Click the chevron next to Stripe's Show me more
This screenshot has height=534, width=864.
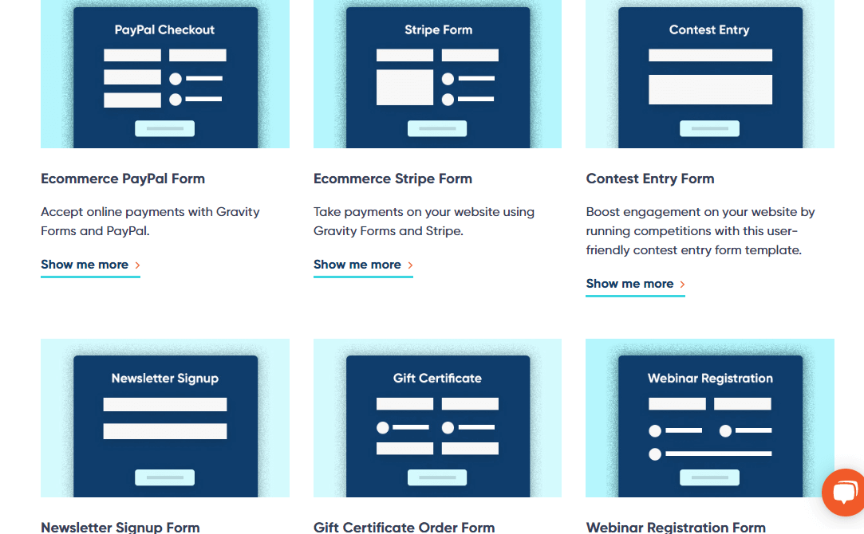[x=410, y=265]
